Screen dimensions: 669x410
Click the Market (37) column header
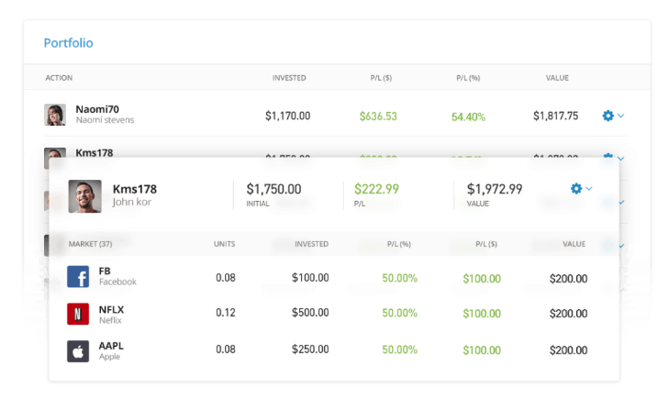(x=90, y=244)
